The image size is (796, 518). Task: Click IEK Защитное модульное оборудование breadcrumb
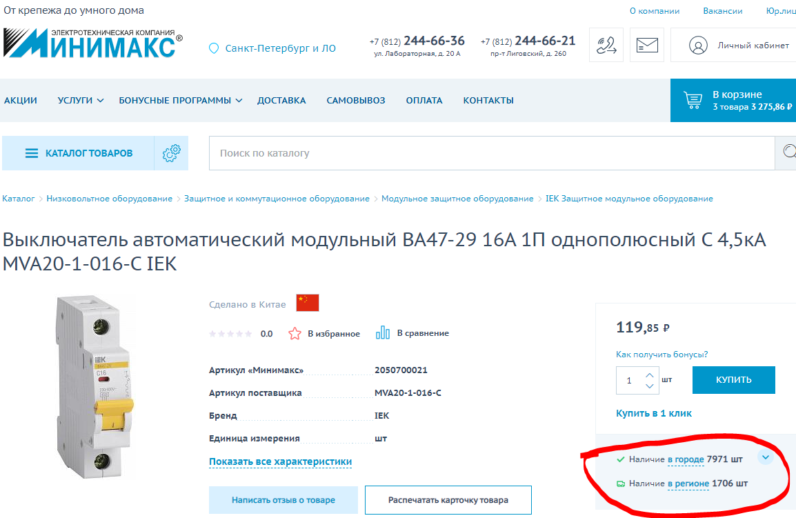coord(629,199)
